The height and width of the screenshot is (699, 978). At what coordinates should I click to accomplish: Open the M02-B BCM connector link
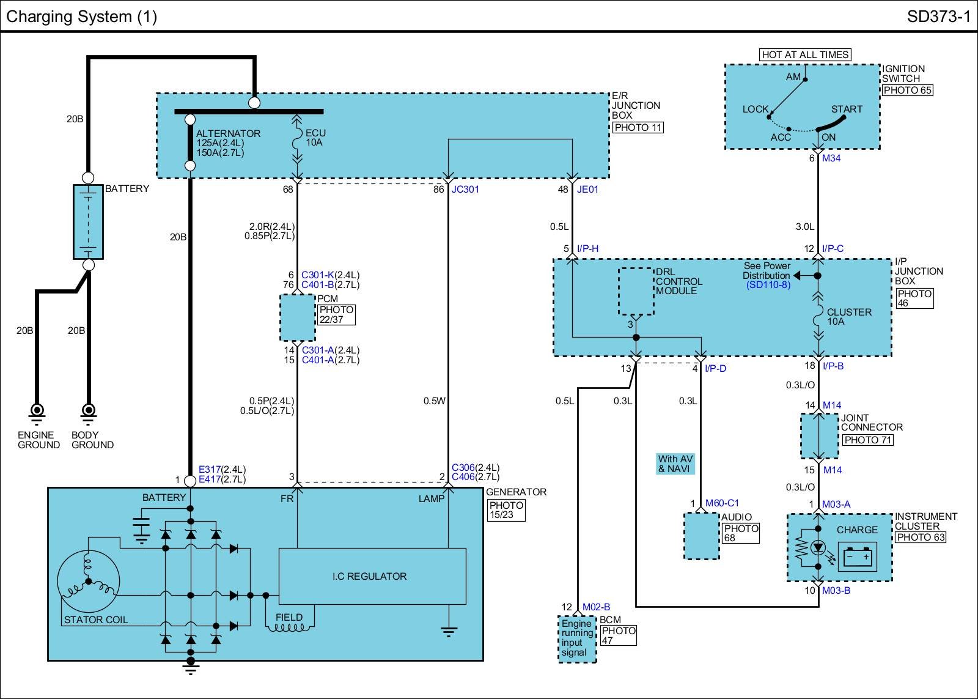click(x=596, y=607)
